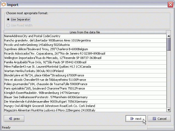175x131 pixels.
Task: Select the Königlich Essen Brandenburg row
Action: point(85,93)
